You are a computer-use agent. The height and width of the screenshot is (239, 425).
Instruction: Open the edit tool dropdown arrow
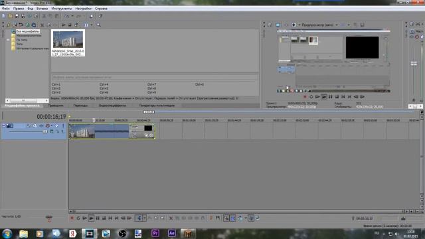tap(145, 218)
